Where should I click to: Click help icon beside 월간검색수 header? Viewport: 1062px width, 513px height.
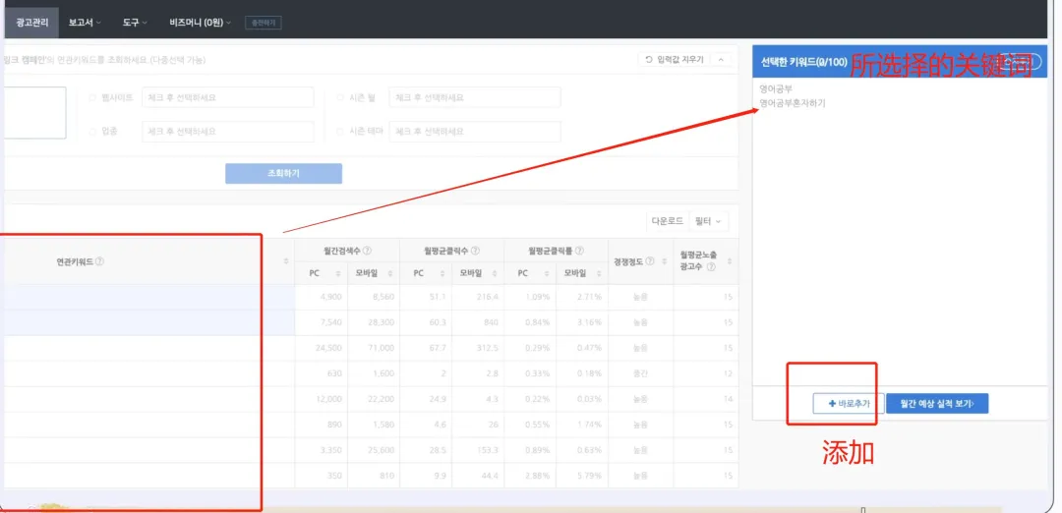(x=367, y=251)
